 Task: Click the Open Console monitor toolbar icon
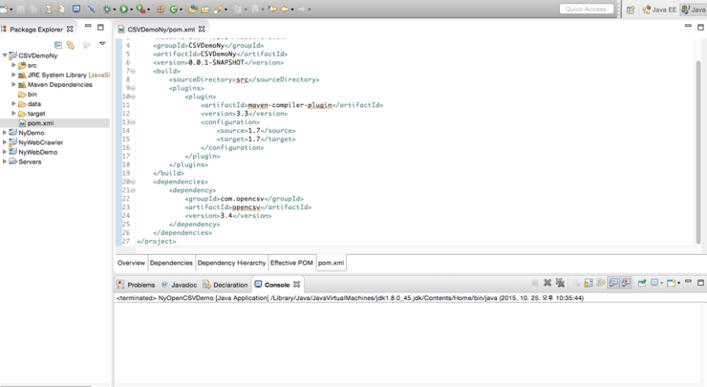(x=76, y=9)
